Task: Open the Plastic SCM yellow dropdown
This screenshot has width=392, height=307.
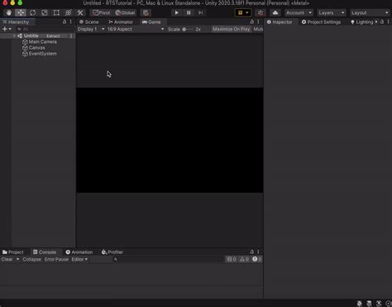Action: click(x=243, y=12)
